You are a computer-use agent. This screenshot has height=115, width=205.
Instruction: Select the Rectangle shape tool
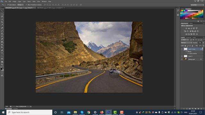click(x=2, y=59)
